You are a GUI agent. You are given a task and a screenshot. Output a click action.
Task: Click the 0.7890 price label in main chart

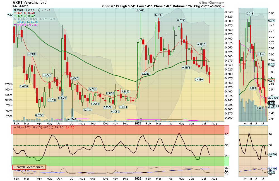pyautogui.click(x=181, y=20)
